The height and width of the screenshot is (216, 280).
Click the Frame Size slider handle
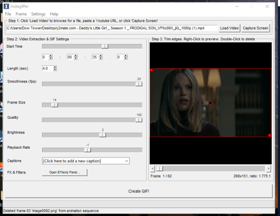click(54, 105)
